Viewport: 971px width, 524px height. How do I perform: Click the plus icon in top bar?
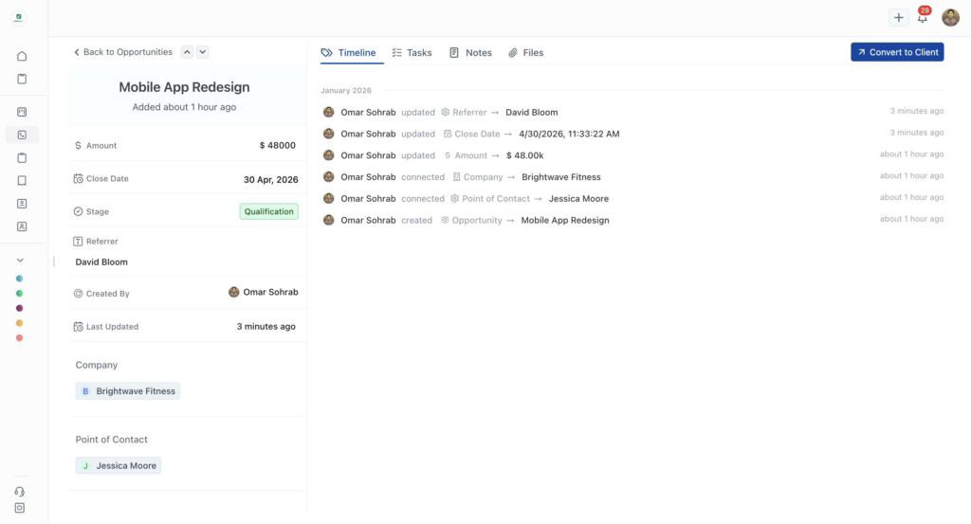point(898,18)
